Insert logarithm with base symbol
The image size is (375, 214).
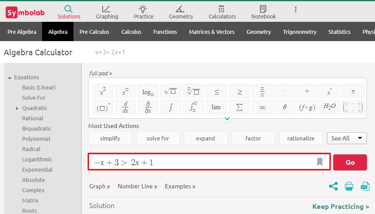(148, 91)
